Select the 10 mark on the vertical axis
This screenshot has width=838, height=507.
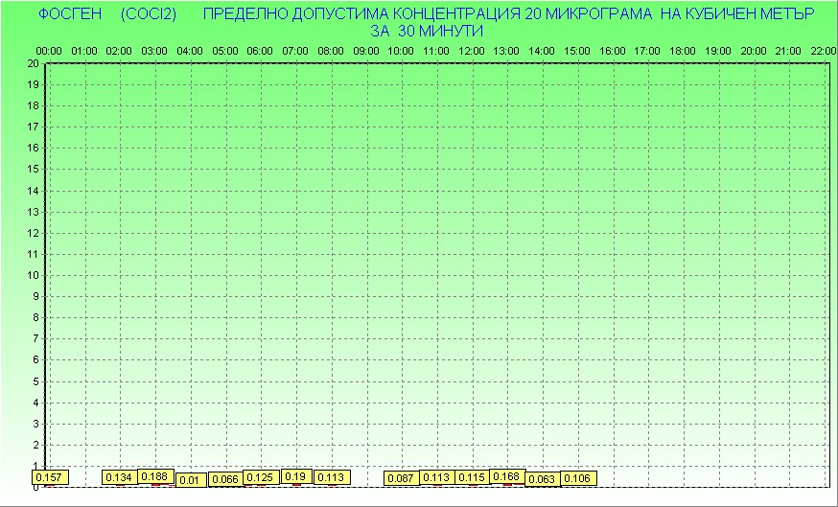pyautogui.click(x=33, y=275)
